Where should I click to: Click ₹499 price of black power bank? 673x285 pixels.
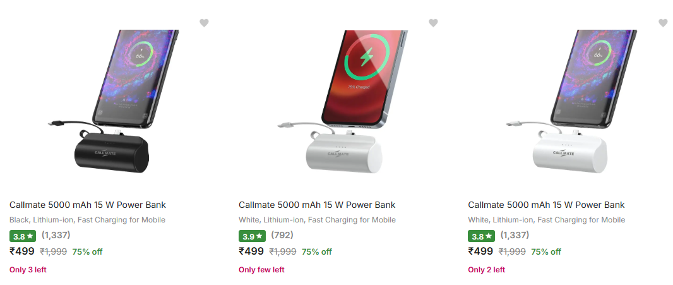tap(22, 252)
